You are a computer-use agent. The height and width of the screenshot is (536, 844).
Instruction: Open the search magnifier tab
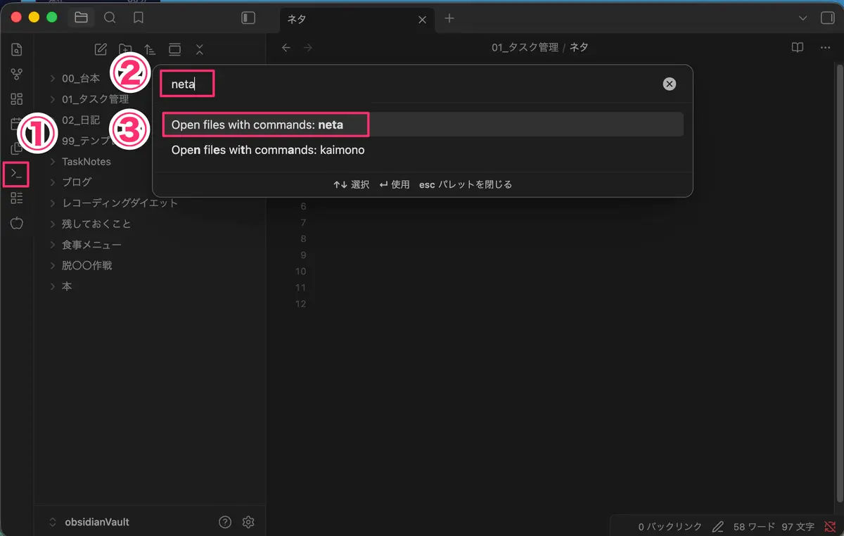(110, 18)
